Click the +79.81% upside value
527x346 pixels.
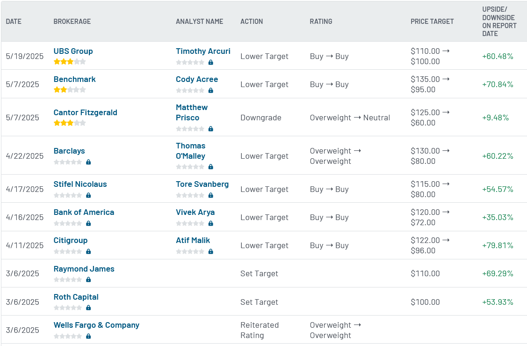(498, 245)
